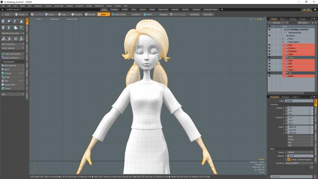Open the Geometry menu

[x=38, y=6]
